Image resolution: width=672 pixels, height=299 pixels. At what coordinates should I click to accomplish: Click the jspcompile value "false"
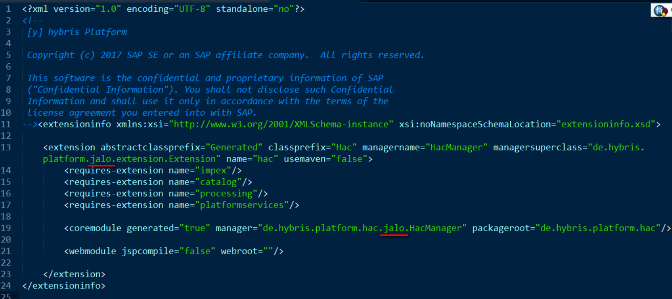[x=197, y=251]
